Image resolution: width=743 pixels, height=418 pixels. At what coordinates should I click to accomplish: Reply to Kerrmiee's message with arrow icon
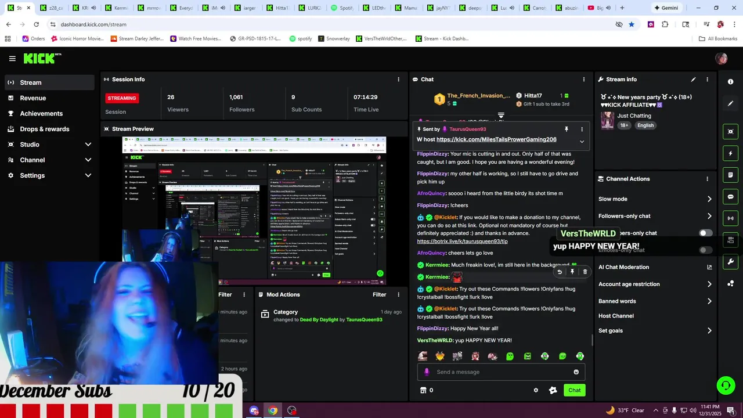[560, 272]
